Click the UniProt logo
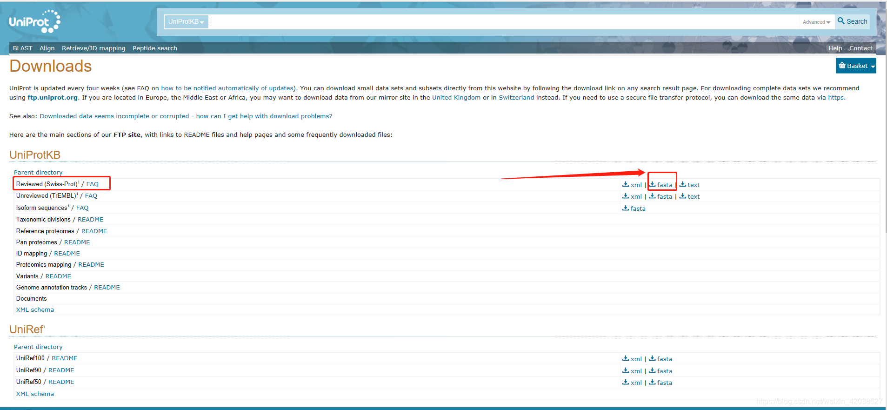The height and width of the screenshot is (410, 887). click(x=35, y=21)
